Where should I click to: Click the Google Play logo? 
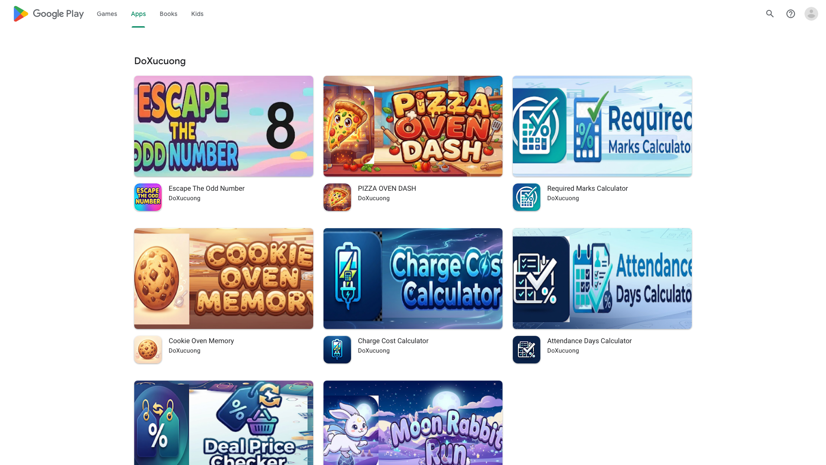(x=49, y=14)
